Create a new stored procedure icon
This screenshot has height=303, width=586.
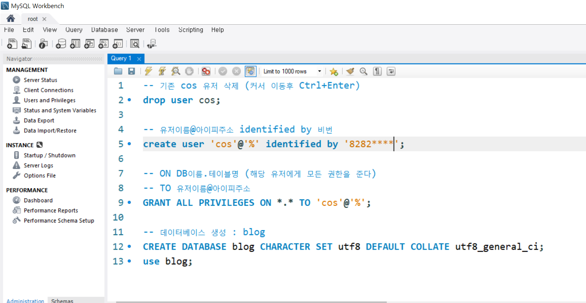pos(103,44)
